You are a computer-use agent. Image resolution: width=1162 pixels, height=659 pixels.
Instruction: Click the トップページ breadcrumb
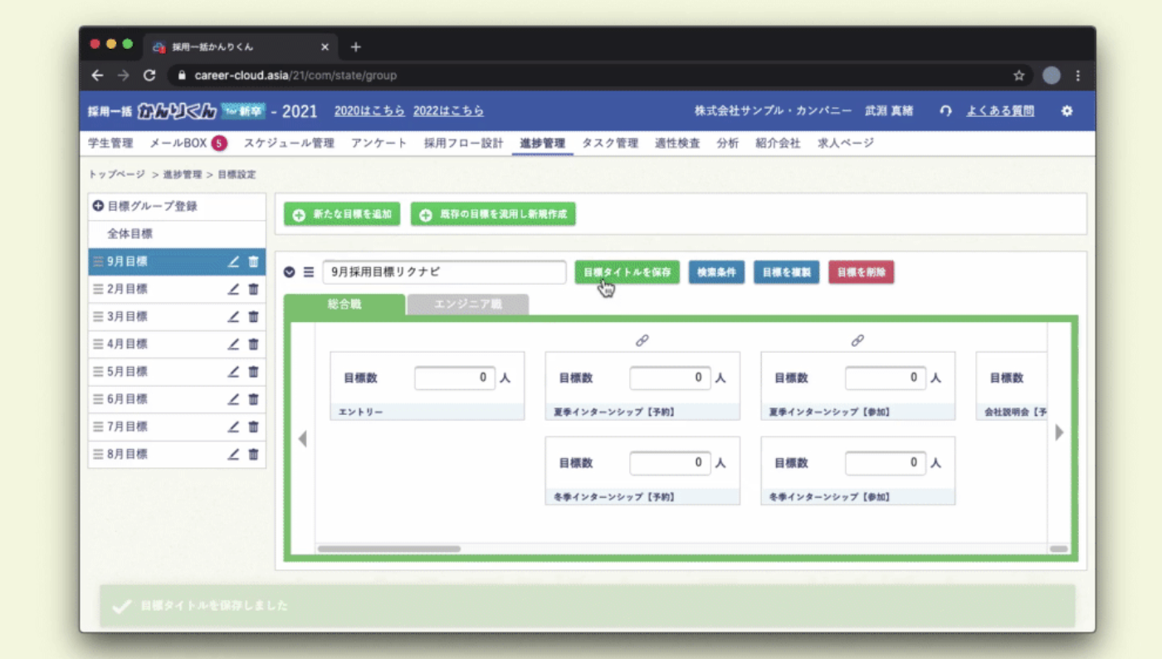(117, 174)
